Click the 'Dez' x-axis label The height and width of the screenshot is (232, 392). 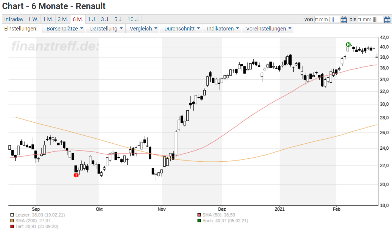(x=222, y=209)
